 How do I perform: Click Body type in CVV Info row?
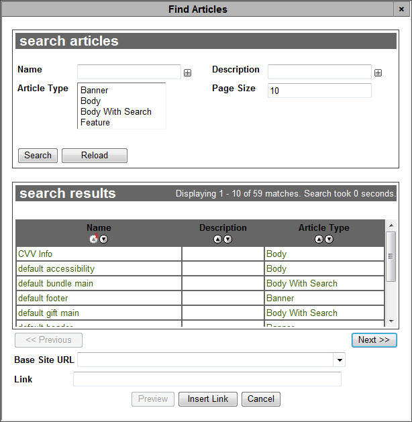tap(276, 254)
